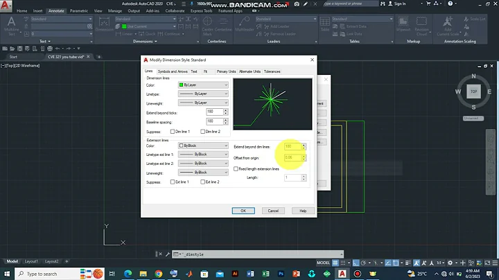Switch to the Primary Units tab
Image resolution: width=499 pixels, height=280 pixels.
[226, 71]
